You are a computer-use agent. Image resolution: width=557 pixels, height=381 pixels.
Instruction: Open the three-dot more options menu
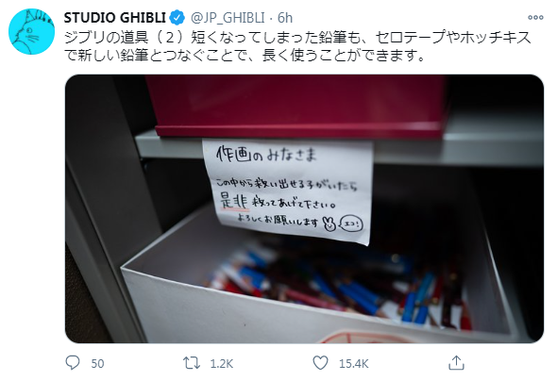[x=535, y=17]
